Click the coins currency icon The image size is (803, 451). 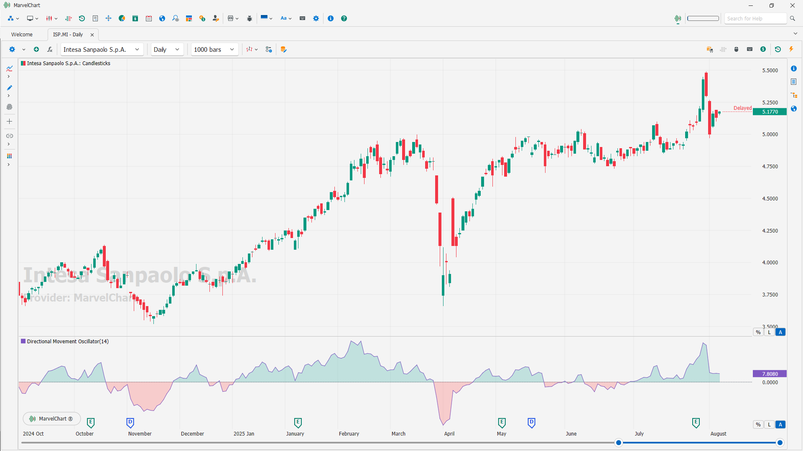click(x=202, y=18)
